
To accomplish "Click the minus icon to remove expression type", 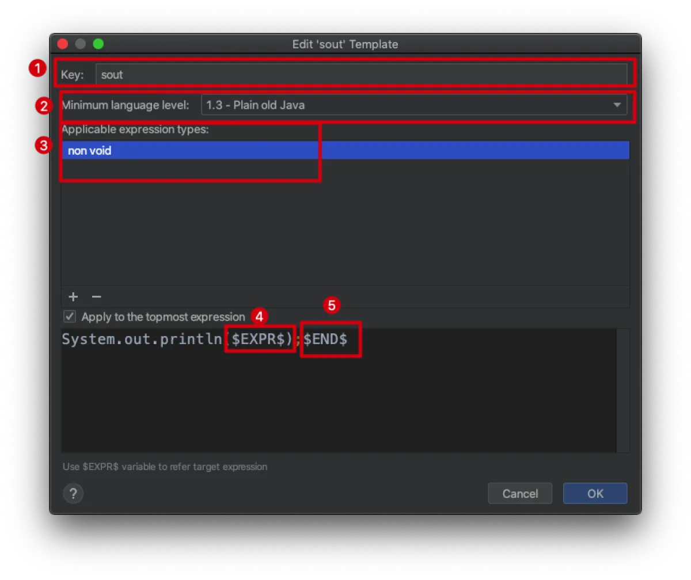I will click(97, 297).
